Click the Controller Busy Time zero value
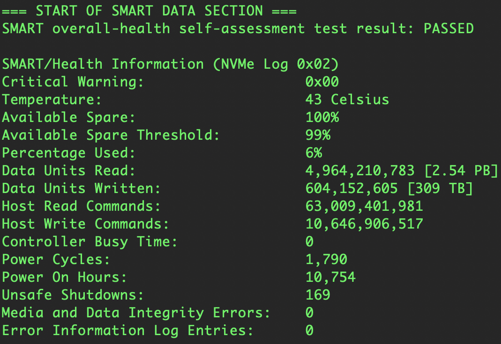This screenshot has height=344, width=501. pyautogui.click(x=309, y=242)
